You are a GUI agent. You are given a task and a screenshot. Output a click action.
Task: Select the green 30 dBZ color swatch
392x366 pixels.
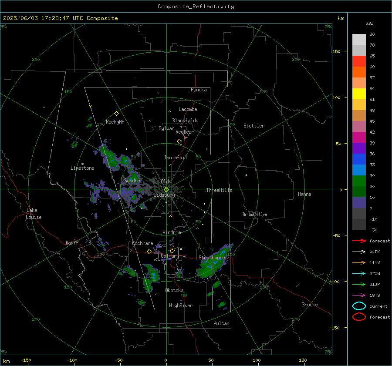(x=359, y=181)
